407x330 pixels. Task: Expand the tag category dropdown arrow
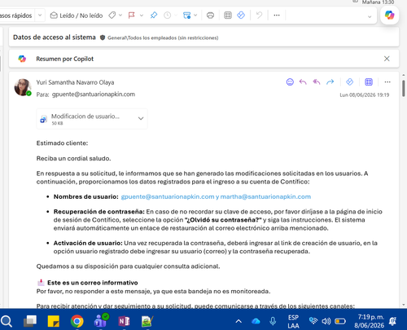coord(120,15)
